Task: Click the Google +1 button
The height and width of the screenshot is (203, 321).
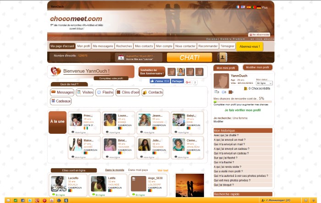Action: (188, 82)
